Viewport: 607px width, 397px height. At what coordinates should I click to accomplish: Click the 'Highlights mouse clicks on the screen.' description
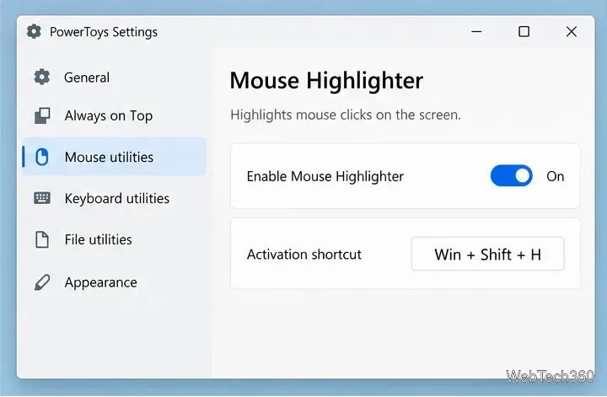[x=346, y=115]
